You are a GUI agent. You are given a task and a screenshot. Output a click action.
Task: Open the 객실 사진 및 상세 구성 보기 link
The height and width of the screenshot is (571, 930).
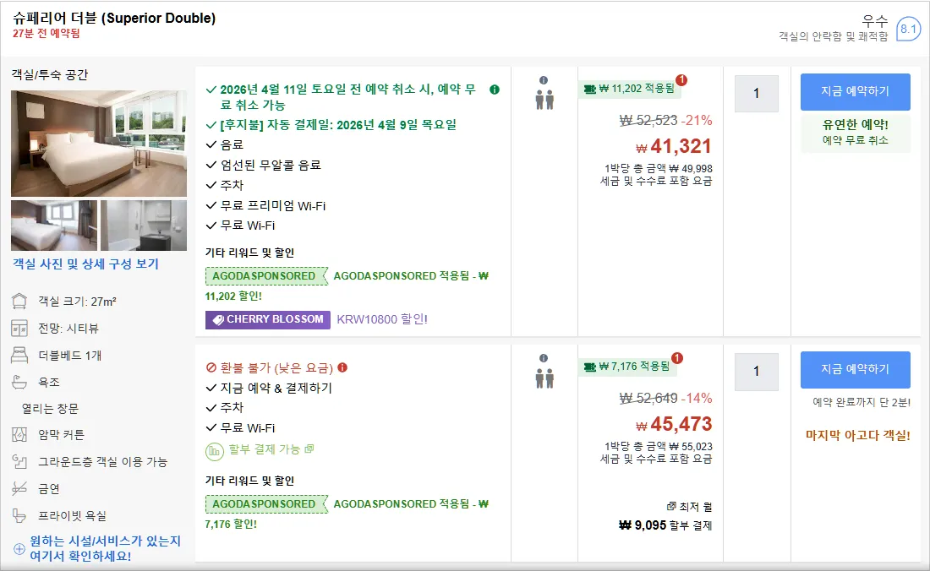pos(86,264)
